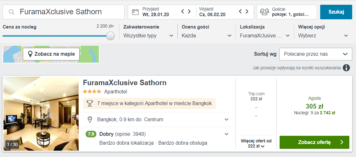The image size is (356, 157).
Task: Move arrival date one day later
Action: (189, 11)
